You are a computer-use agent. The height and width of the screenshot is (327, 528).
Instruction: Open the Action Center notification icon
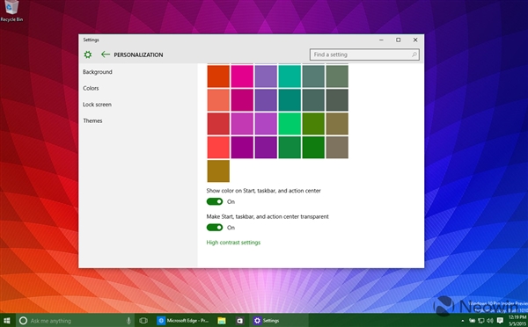click(x=501, y=321)
